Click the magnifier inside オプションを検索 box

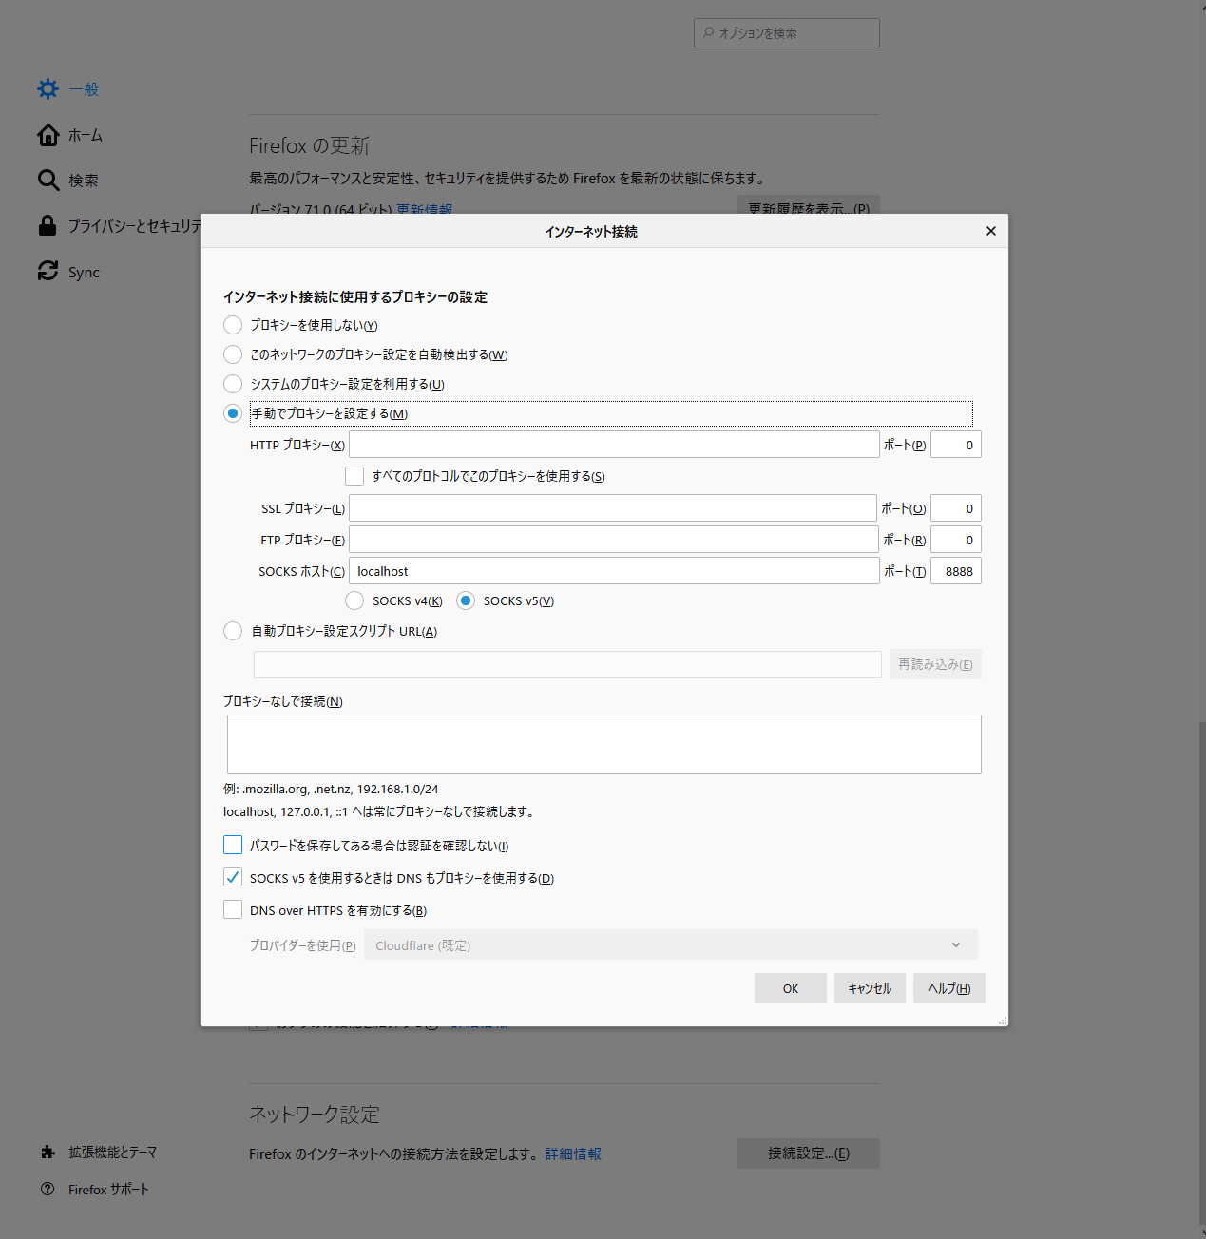[708, 32]
